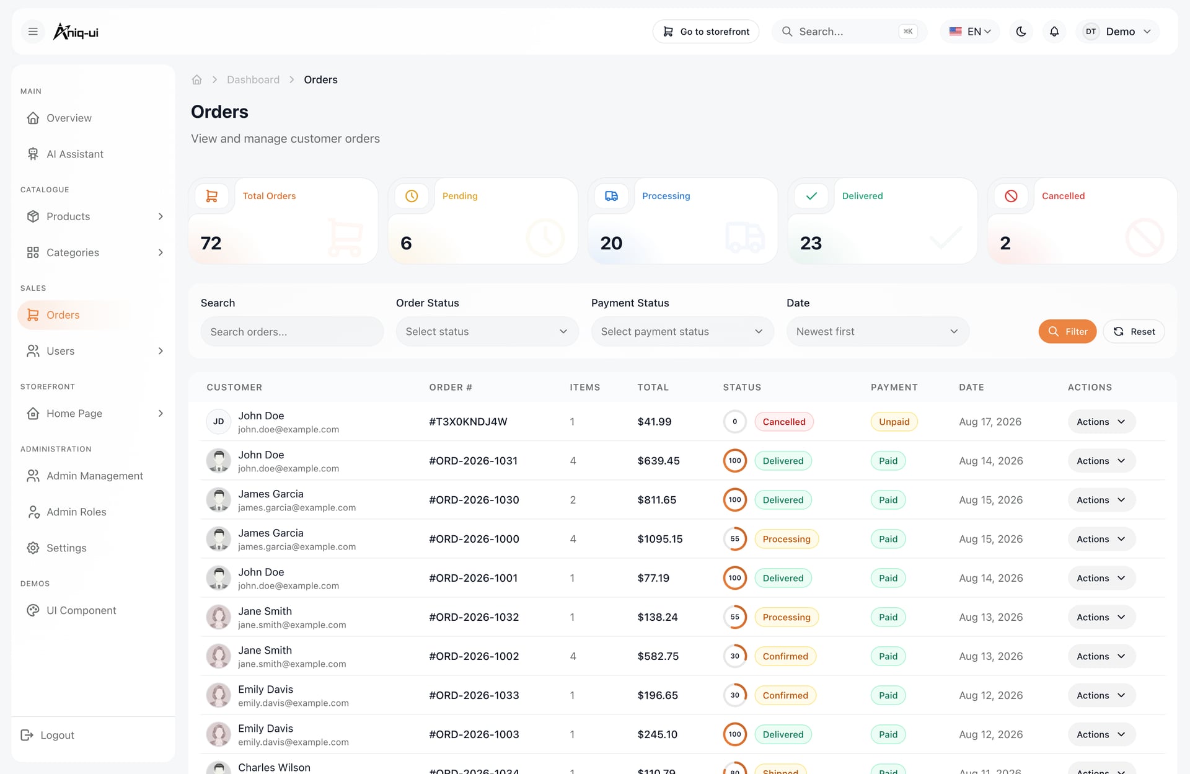The height and width of the screenshot is (774, 1190).
Task: Open Actions dropdown for order #T3X0KNDJ4W
Action: [x=1101, y=422]
